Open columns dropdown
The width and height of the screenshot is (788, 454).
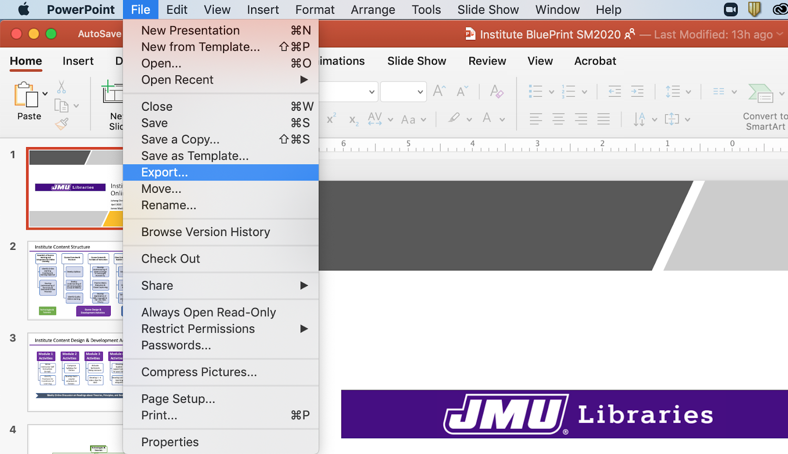[x=734, y=92]
